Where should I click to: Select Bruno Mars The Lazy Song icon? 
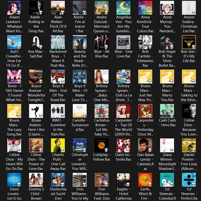click(14, 111)
